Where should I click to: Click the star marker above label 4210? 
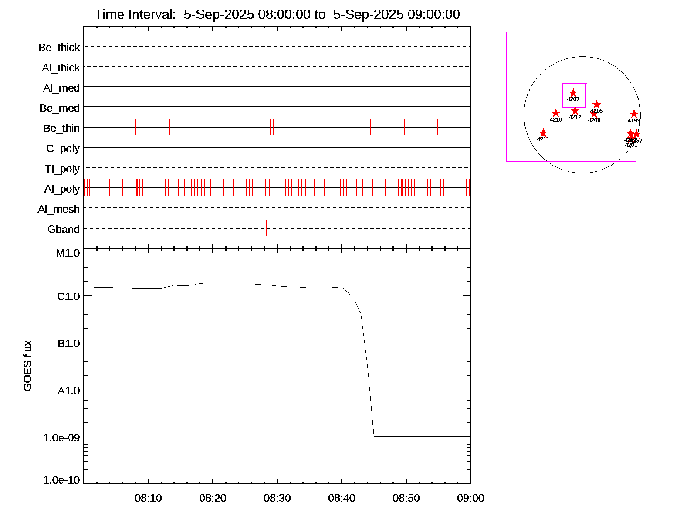click(556, 113)
